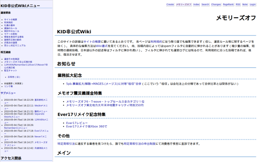
Task: View recent Changes
Action: [216, 4]
